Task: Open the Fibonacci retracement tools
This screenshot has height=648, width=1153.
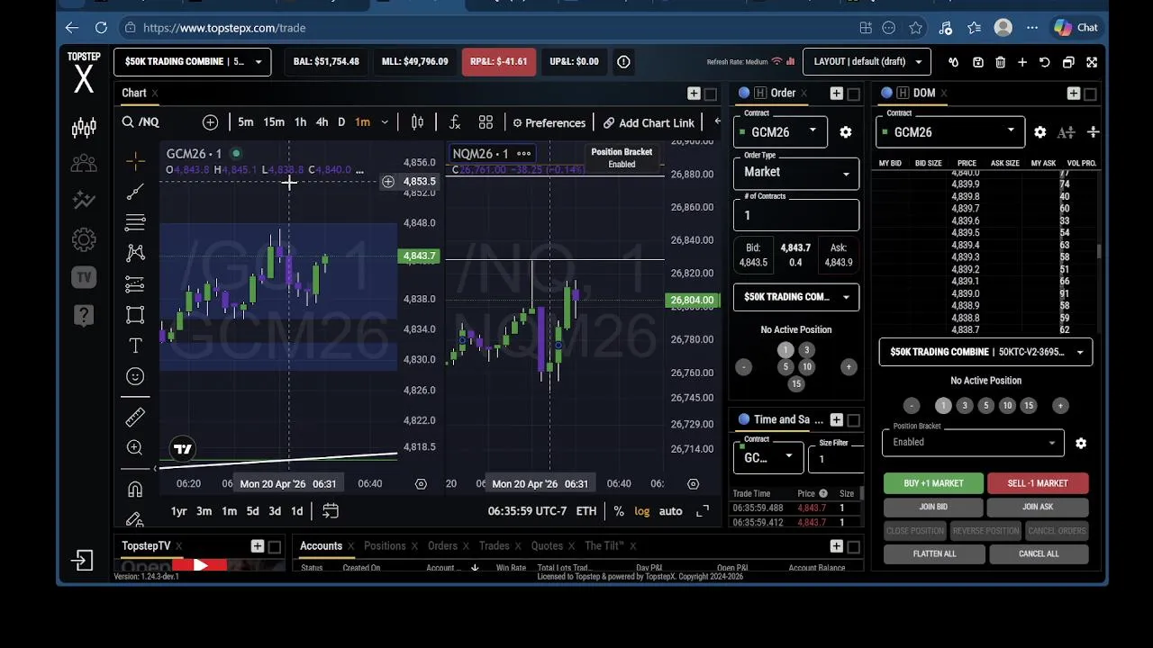Action: point(135,222)
